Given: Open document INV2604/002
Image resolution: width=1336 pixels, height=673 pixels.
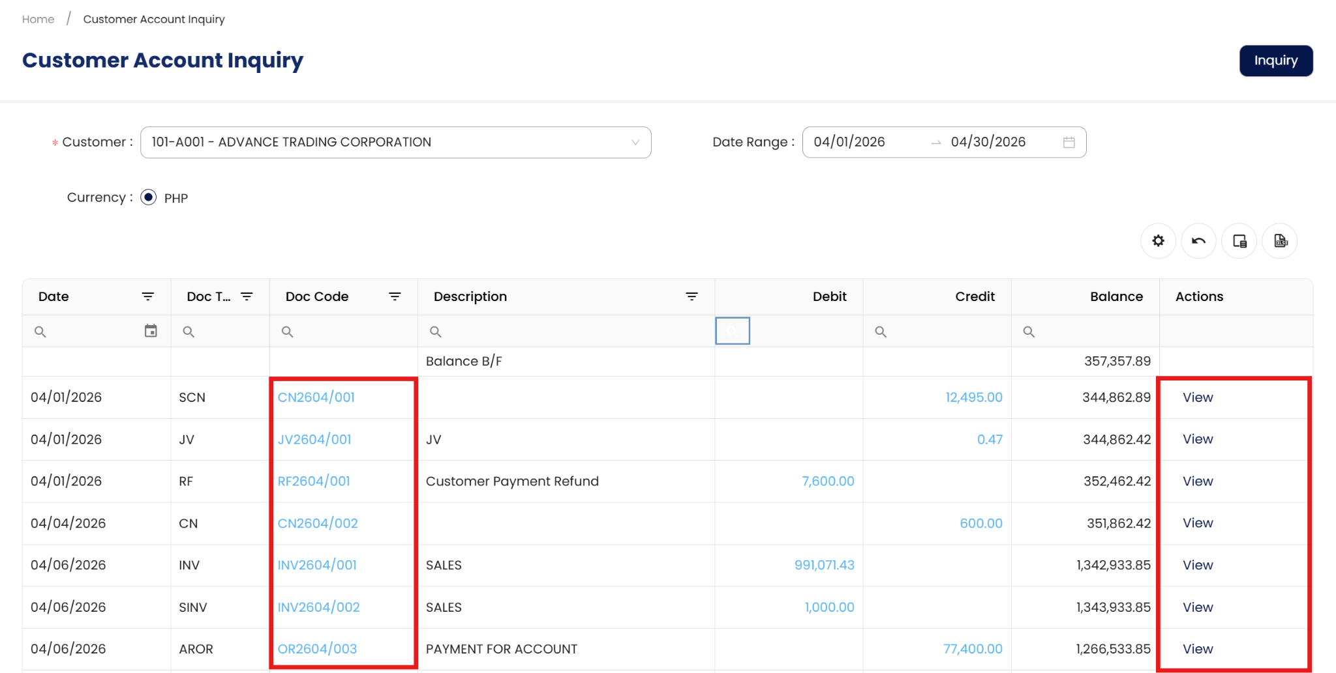Looking at the screenshot, I should tap(318, 607).
